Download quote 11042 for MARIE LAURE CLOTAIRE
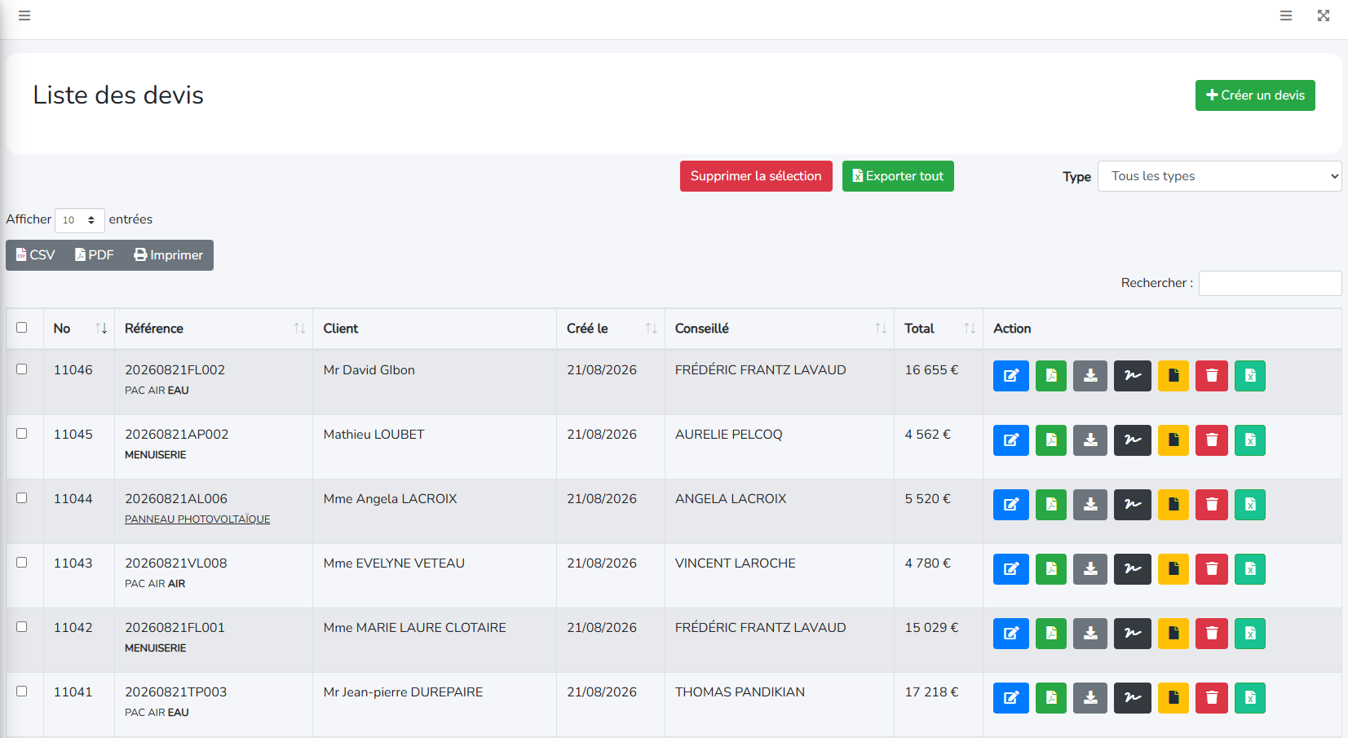 click(1090, 634)
